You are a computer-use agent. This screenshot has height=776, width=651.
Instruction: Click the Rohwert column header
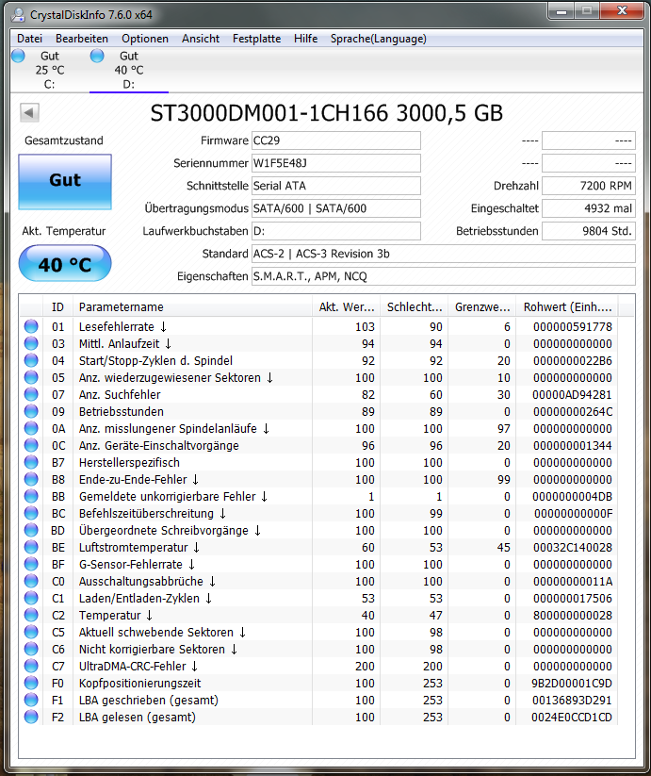tap(567, 307)
